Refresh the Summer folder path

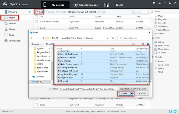tap(113, 38)
